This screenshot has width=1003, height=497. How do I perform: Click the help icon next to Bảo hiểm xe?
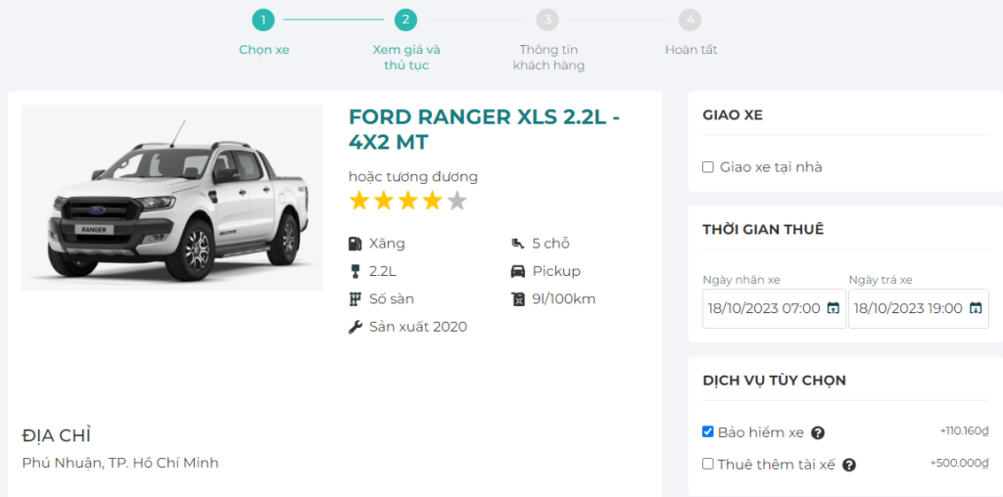tap(818, 433)
